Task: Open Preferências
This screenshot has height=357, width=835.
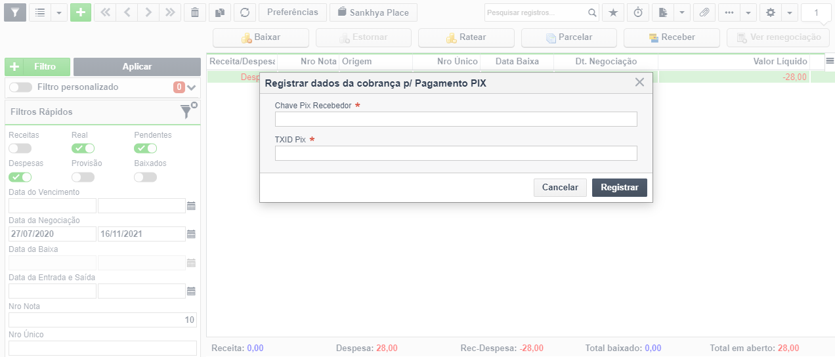Action: (x=293, y=12)
